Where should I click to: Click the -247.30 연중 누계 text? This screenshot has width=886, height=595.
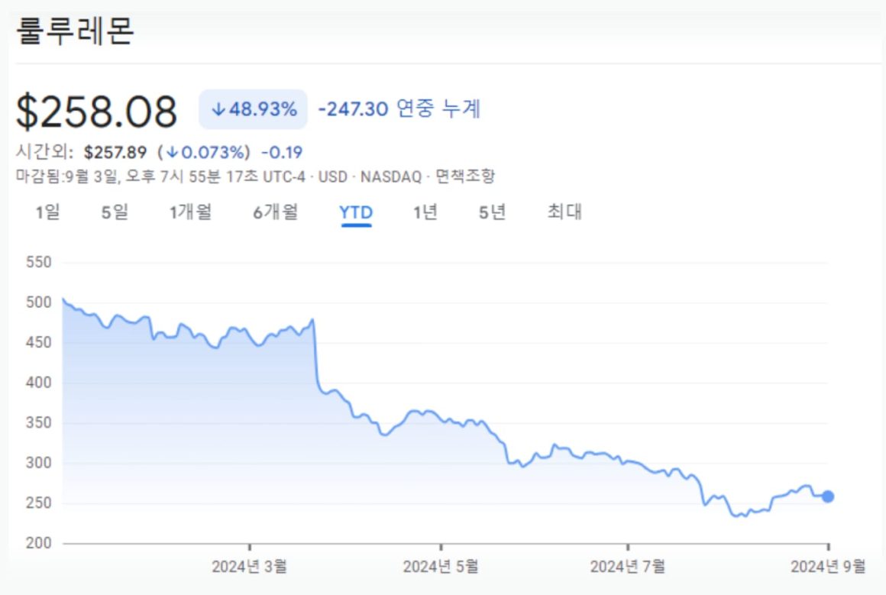[399, 108]
